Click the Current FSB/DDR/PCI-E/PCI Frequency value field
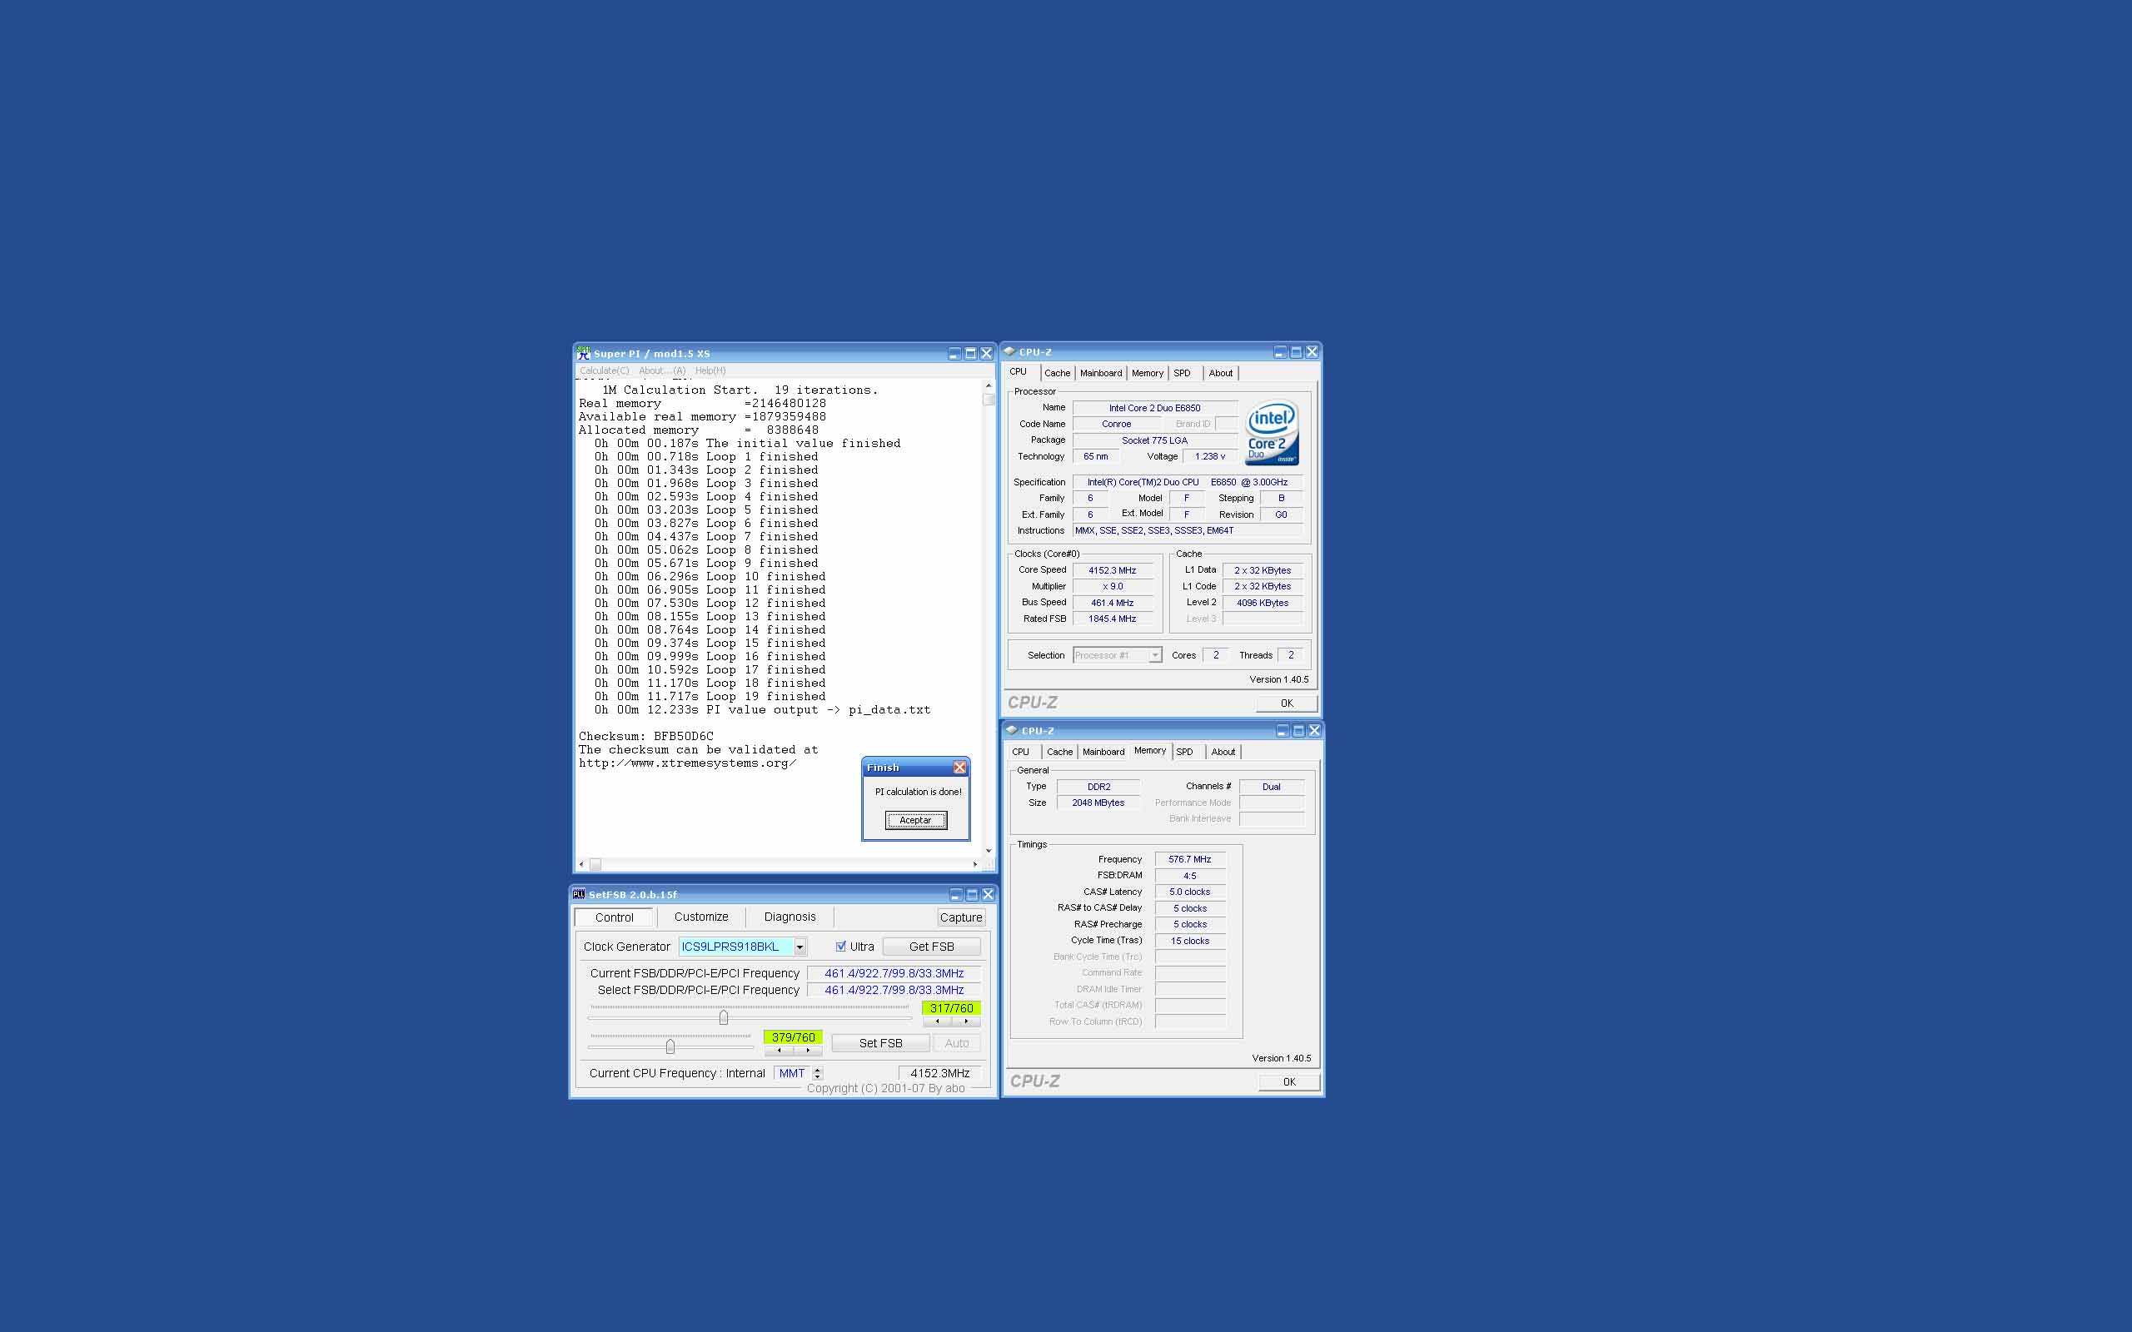2132x1332 pixels. click(894, 973)
